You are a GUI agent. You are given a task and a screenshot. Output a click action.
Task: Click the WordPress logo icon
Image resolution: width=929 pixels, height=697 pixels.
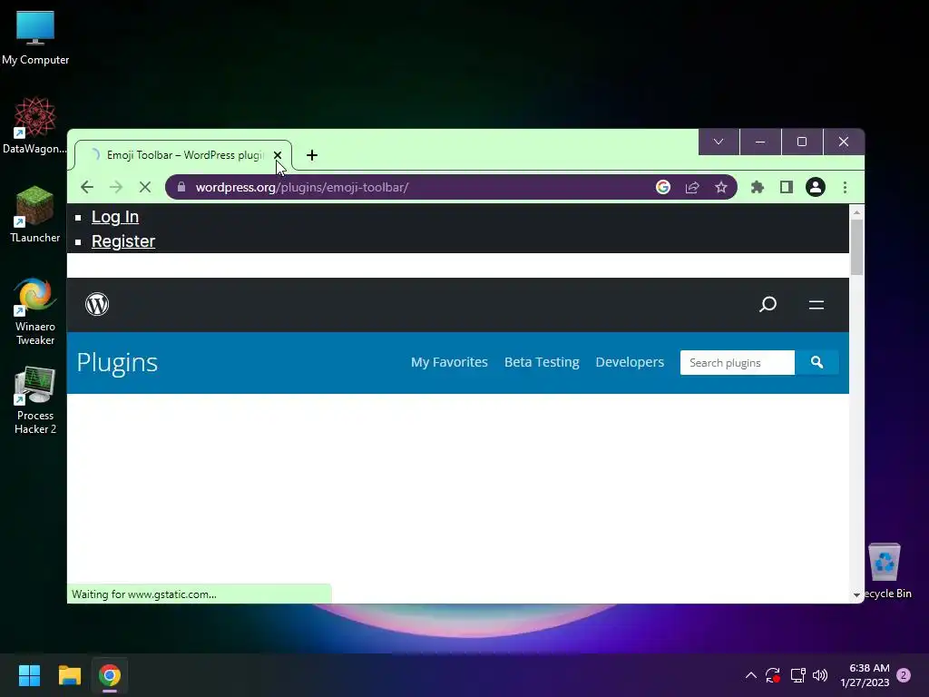click(x=97, y=304)
